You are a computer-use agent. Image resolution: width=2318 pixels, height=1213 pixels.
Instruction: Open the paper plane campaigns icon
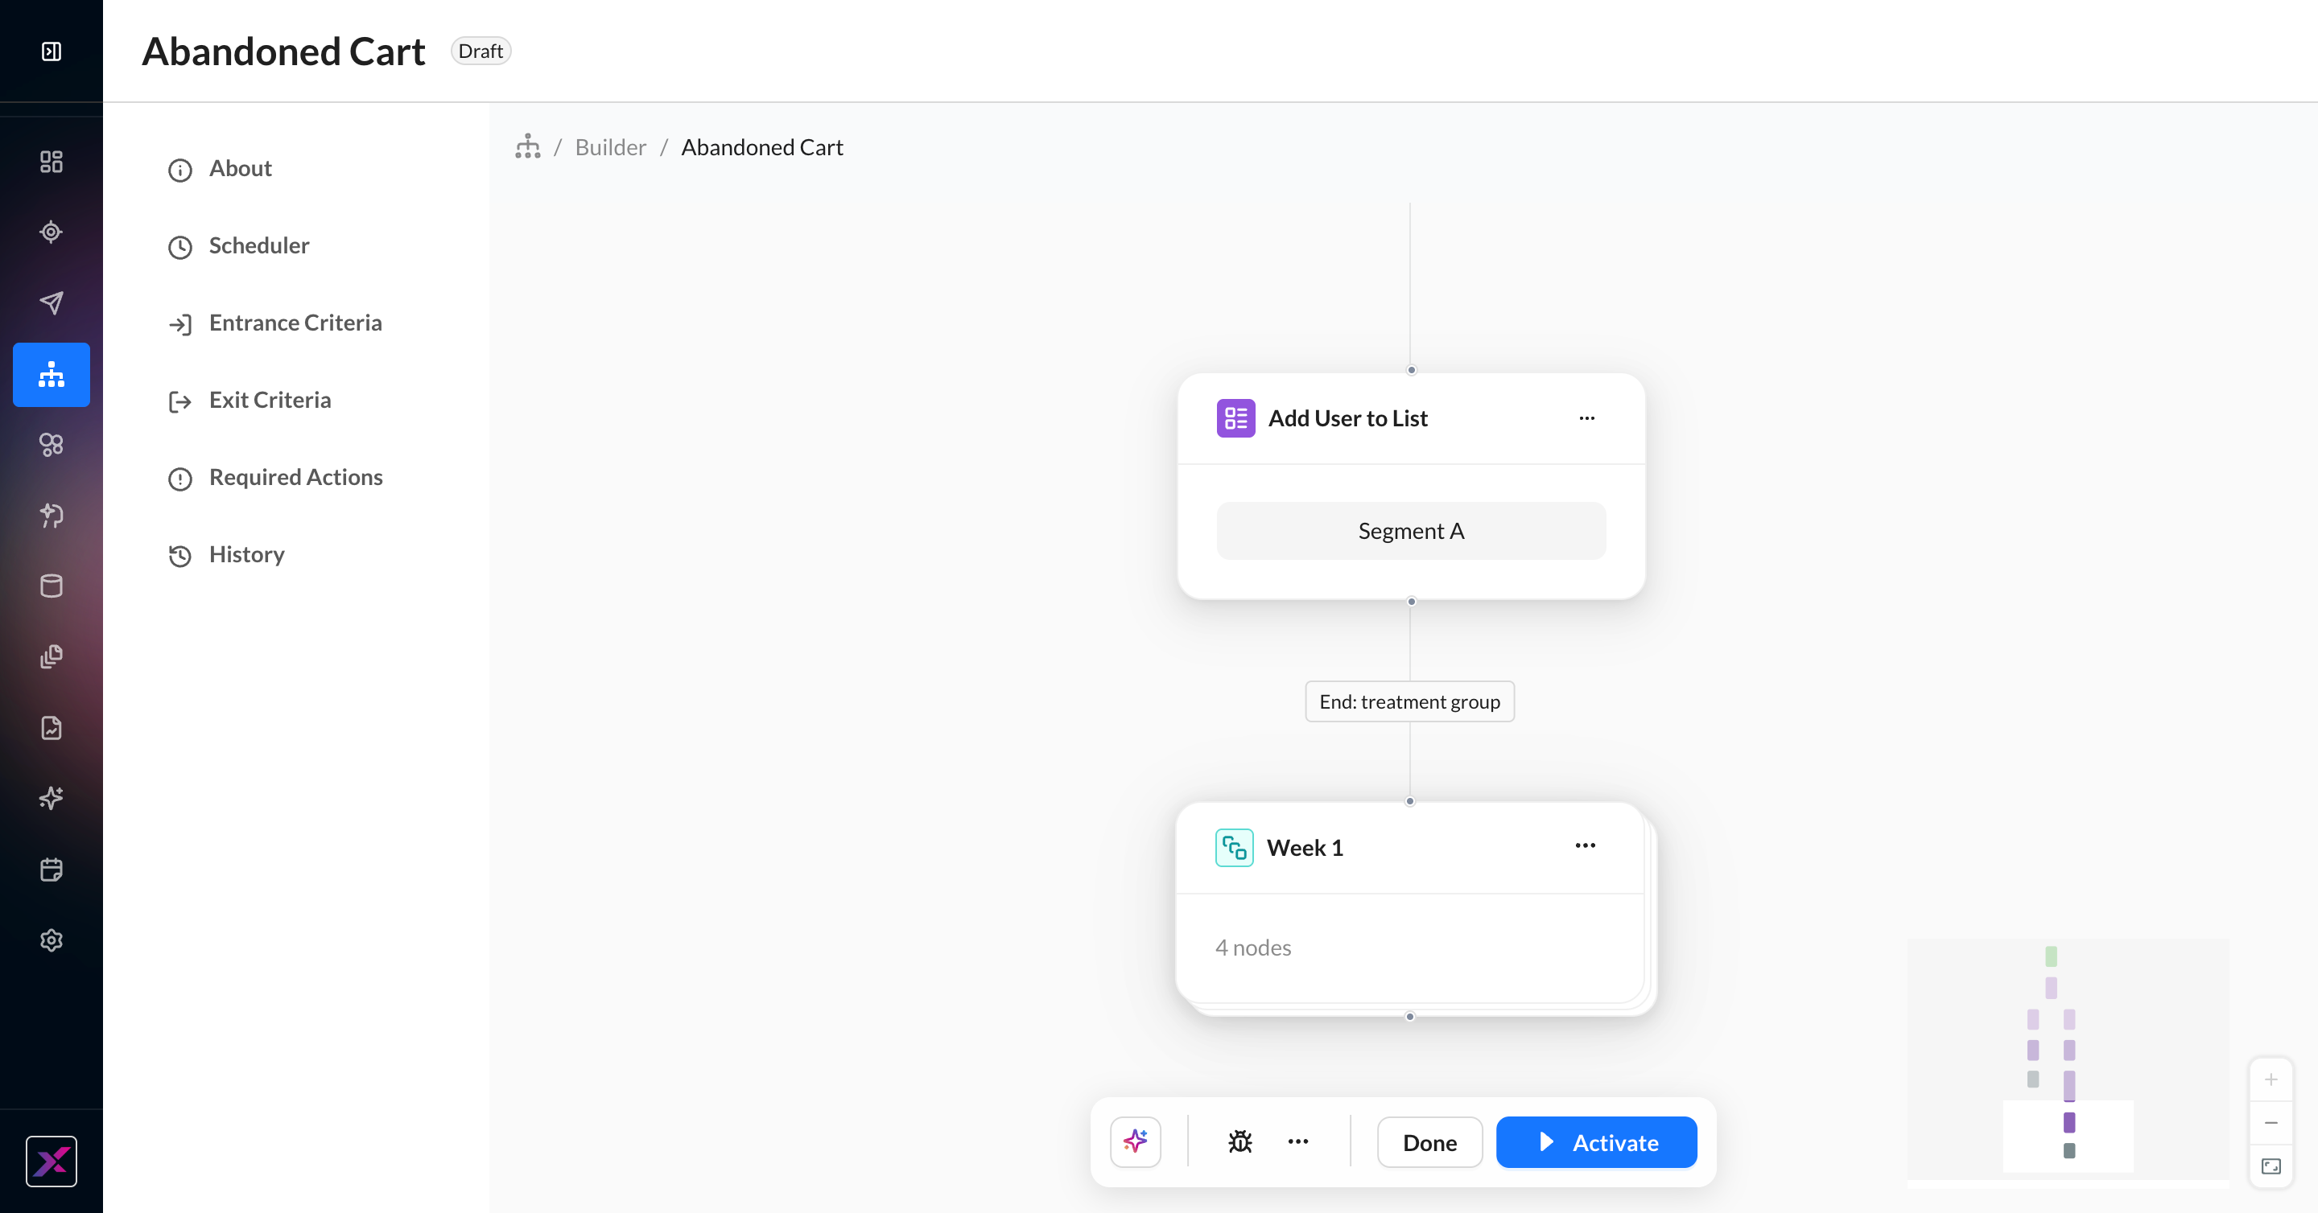tap(52, 303)
